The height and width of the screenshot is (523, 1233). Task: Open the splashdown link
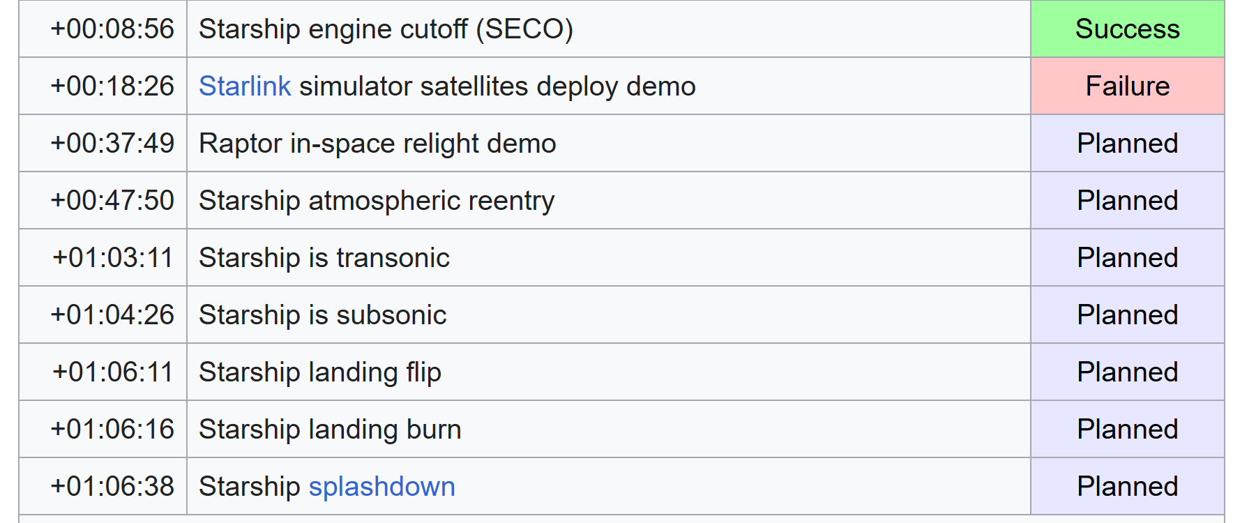pos(381,487)
